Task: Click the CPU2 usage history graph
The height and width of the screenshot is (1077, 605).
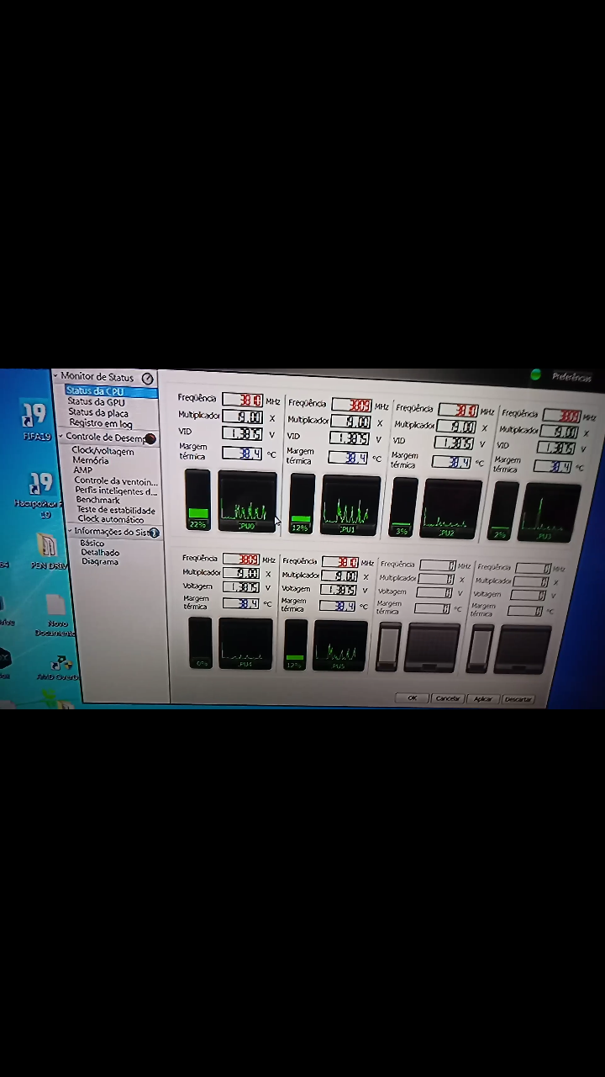Action: [451, 509]
